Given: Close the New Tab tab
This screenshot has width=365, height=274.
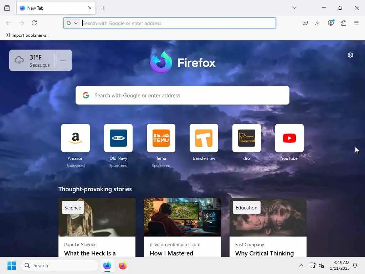Looking at the screenshot, I should (90, 8).
